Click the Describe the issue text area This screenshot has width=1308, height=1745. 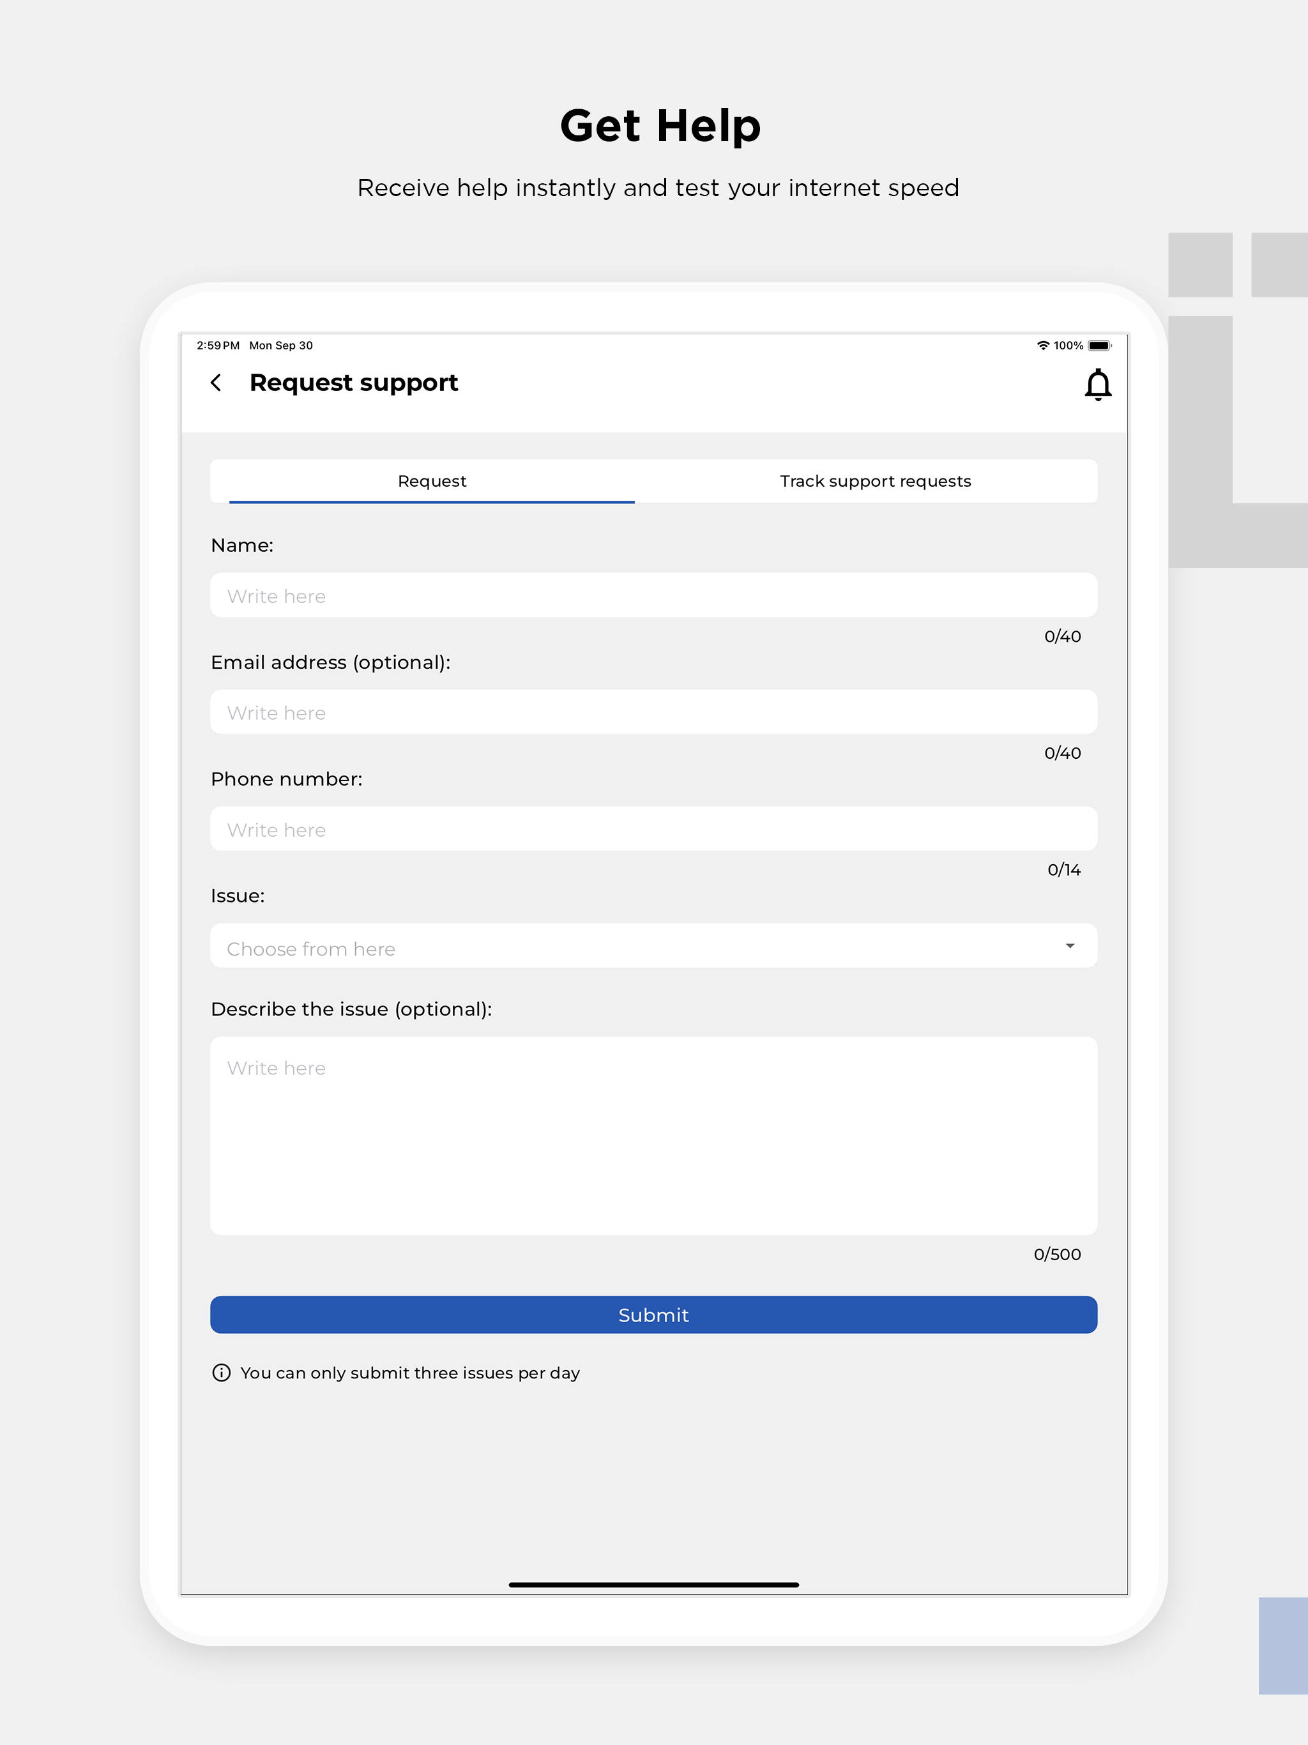coord(653,1136)
